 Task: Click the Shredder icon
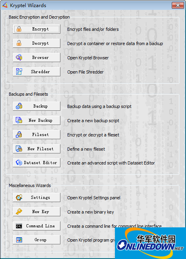[19, 72]
